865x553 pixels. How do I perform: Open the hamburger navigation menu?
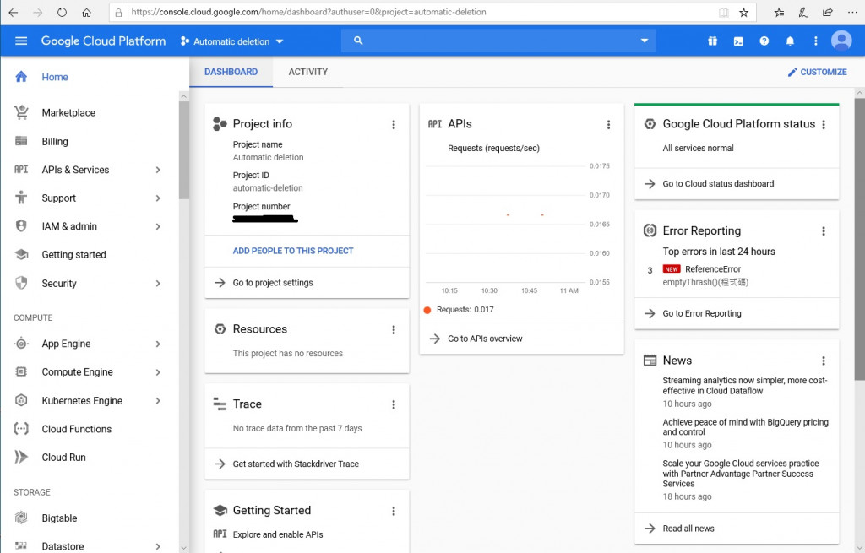(x=21, y=41)
